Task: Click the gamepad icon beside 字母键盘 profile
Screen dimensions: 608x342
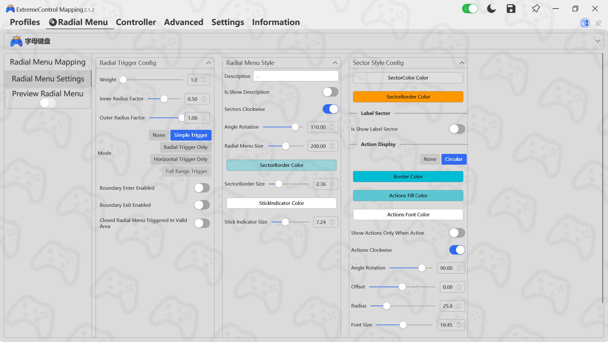Action: [16, 41]
